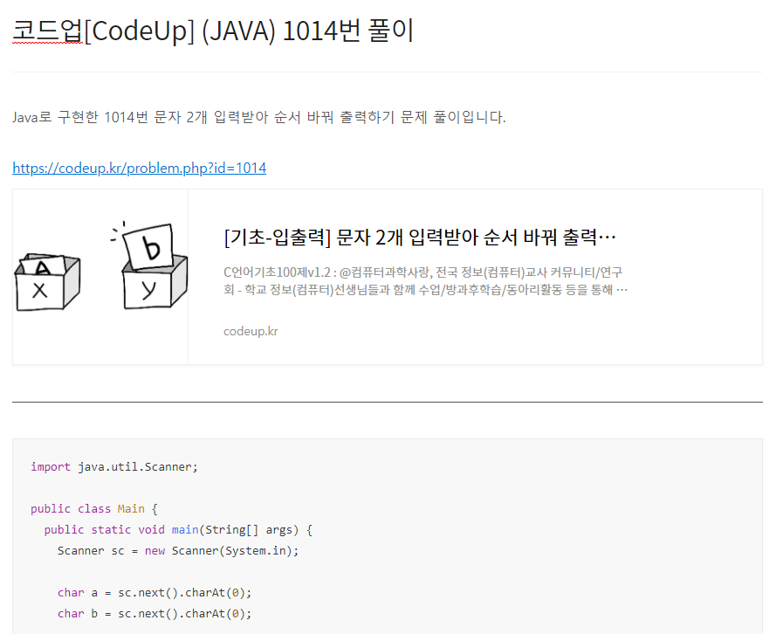The height and width of the screenshot is (634, 776).
Task: Click the public static void main line
Action: (178, 529)
